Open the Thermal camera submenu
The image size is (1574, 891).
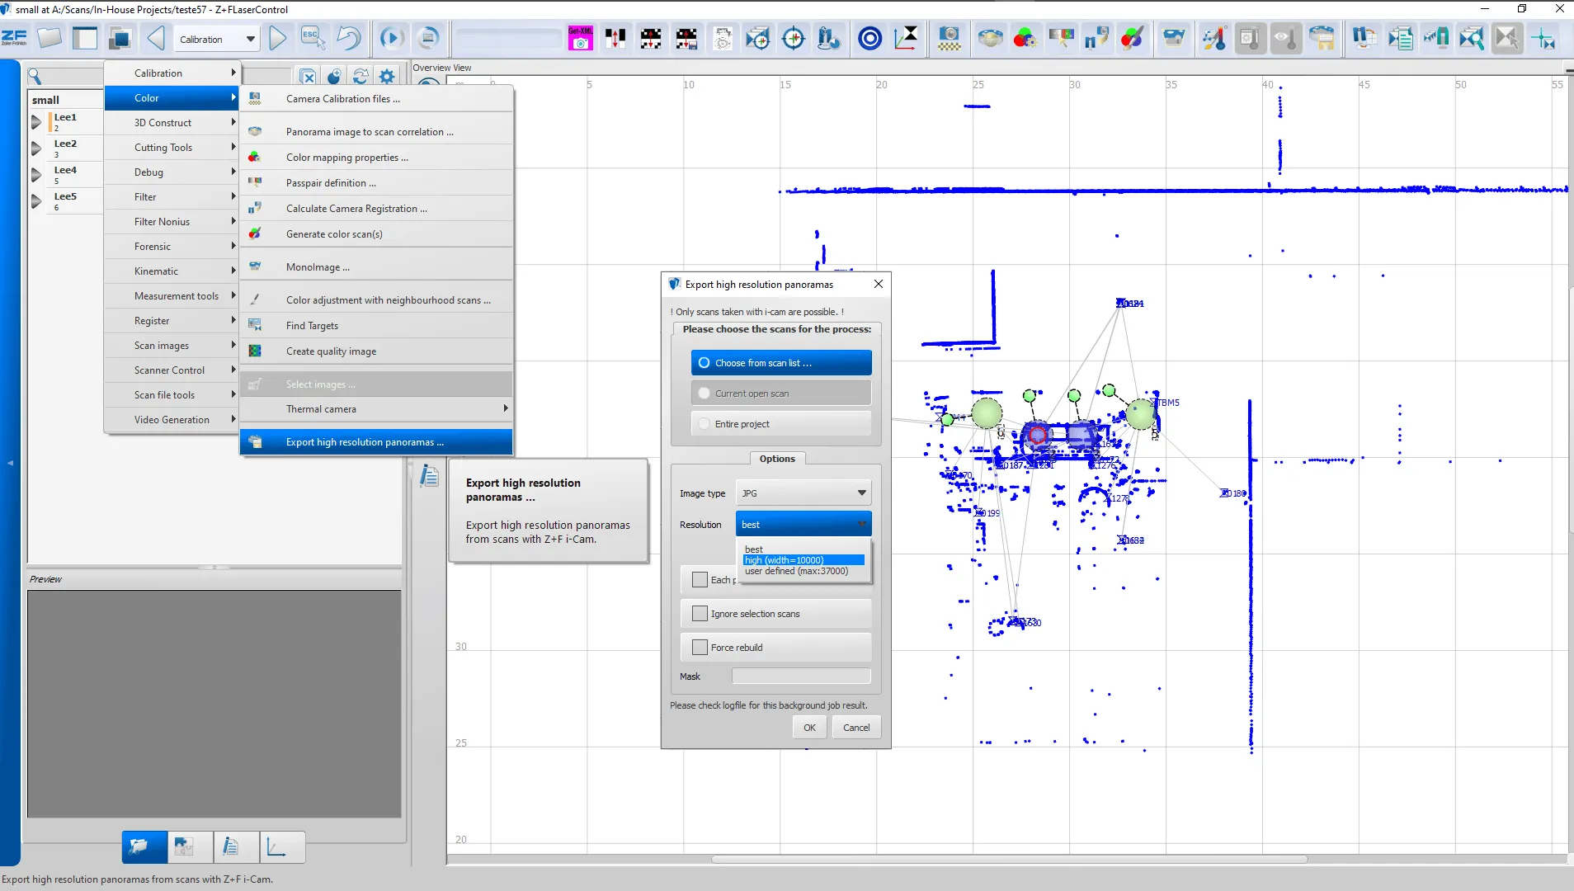(376, 409)
